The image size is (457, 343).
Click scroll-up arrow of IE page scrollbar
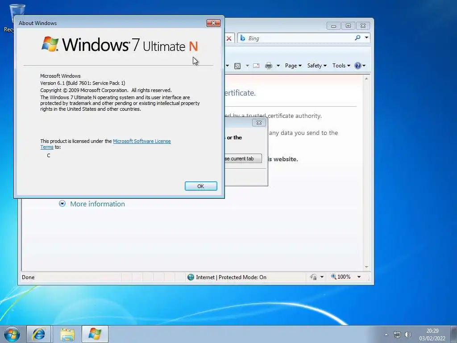pyautogui.click(x=366, y=79)
